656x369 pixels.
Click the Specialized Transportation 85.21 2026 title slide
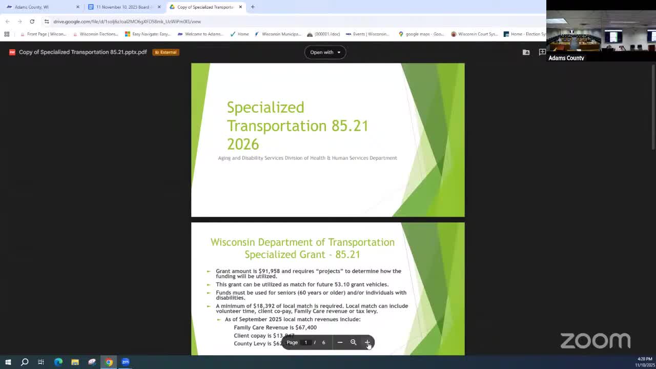pos(328,140)
